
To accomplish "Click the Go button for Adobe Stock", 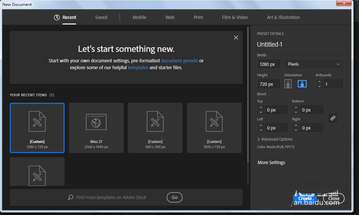I will tap(174, 197).
